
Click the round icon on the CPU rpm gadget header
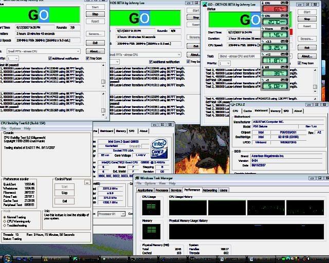point(287,15)
